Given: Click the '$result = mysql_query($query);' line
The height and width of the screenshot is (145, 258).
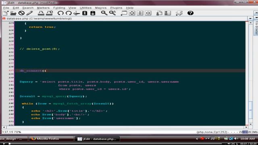Looking at the screenshot, I should point(53,96).
